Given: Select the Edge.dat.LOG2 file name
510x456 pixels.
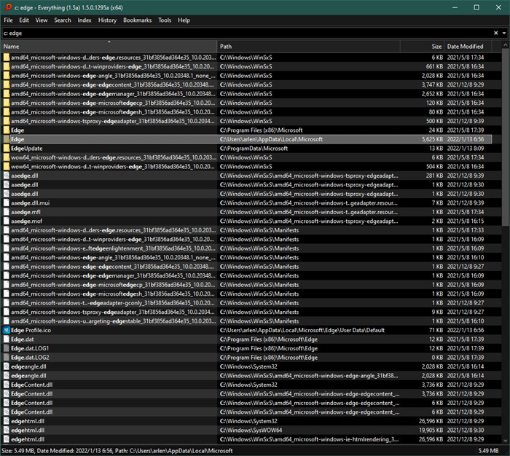Looking at the screenshot, I should click(30, 358).
